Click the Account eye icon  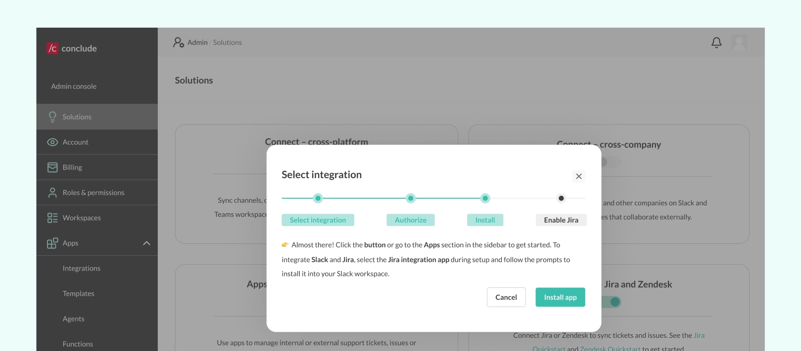pos(52,142)
